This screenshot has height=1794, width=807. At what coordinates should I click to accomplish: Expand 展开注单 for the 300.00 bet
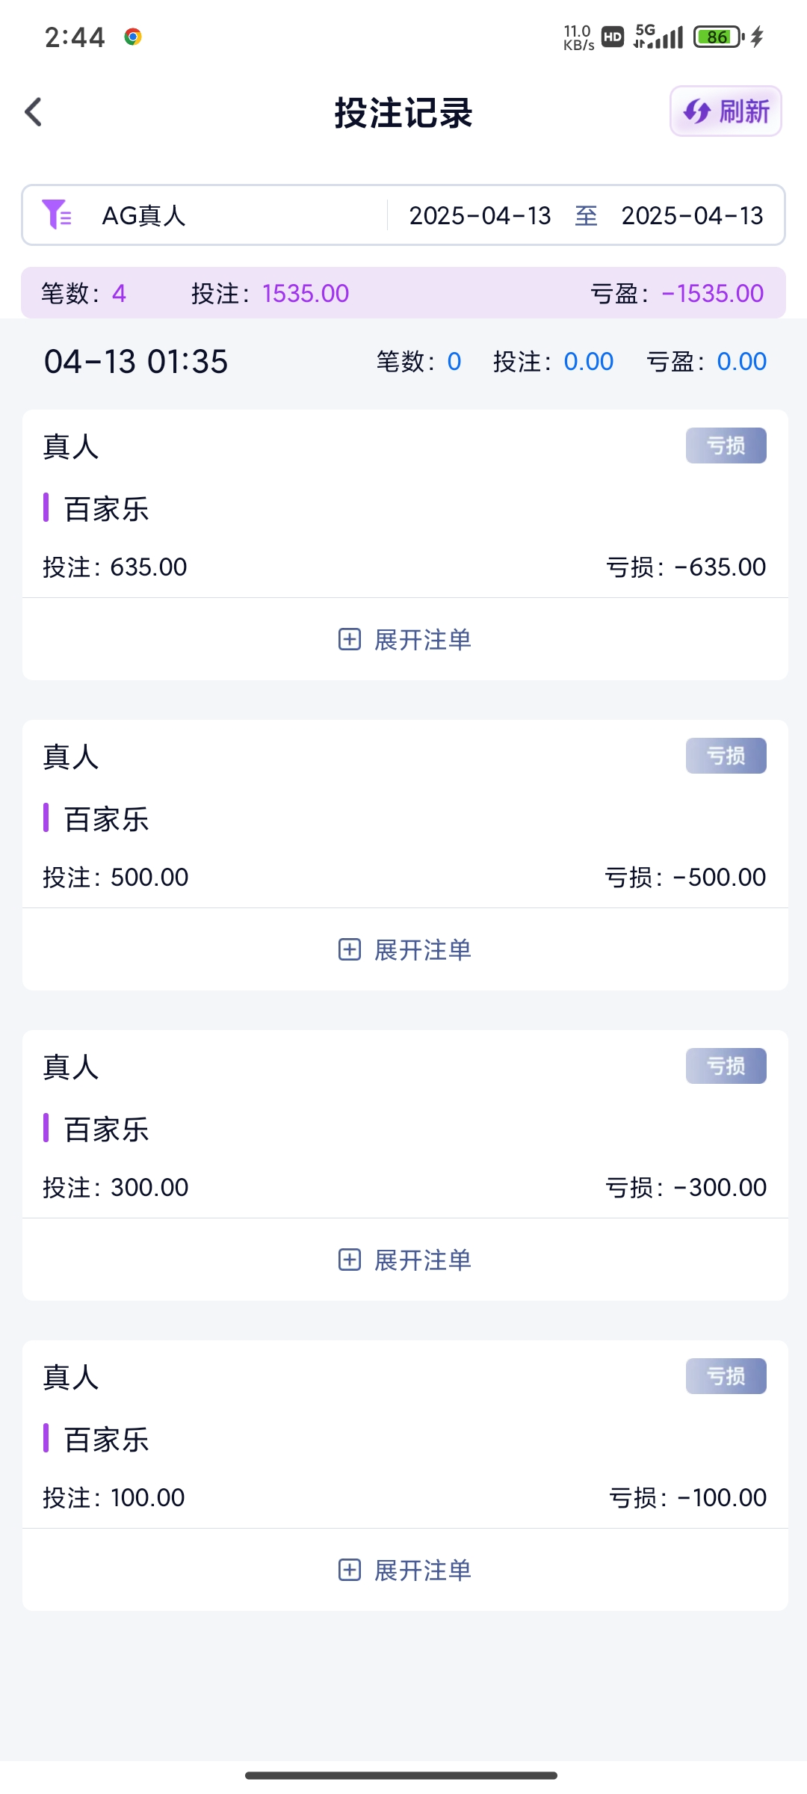coord(422,1260)
